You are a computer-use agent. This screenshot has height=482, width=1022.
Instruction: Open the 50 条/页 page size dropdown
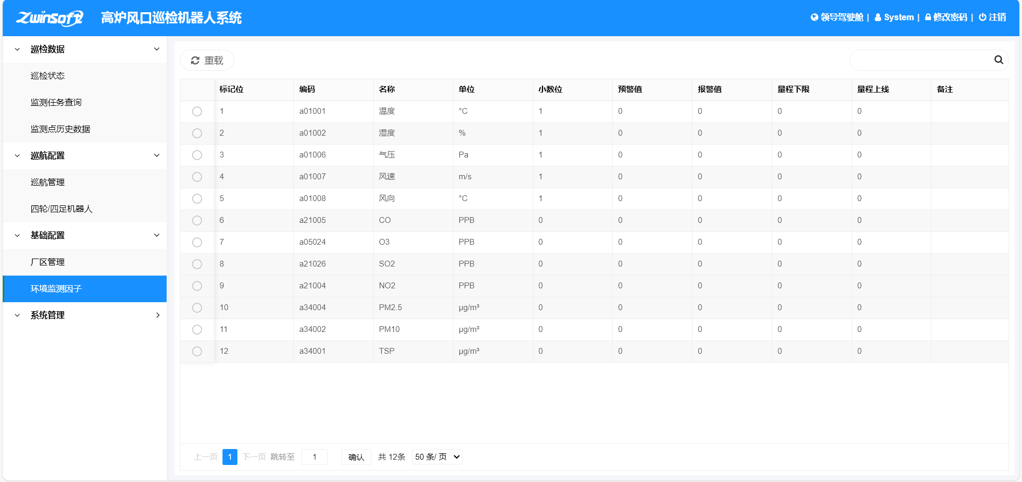[437, 457]
